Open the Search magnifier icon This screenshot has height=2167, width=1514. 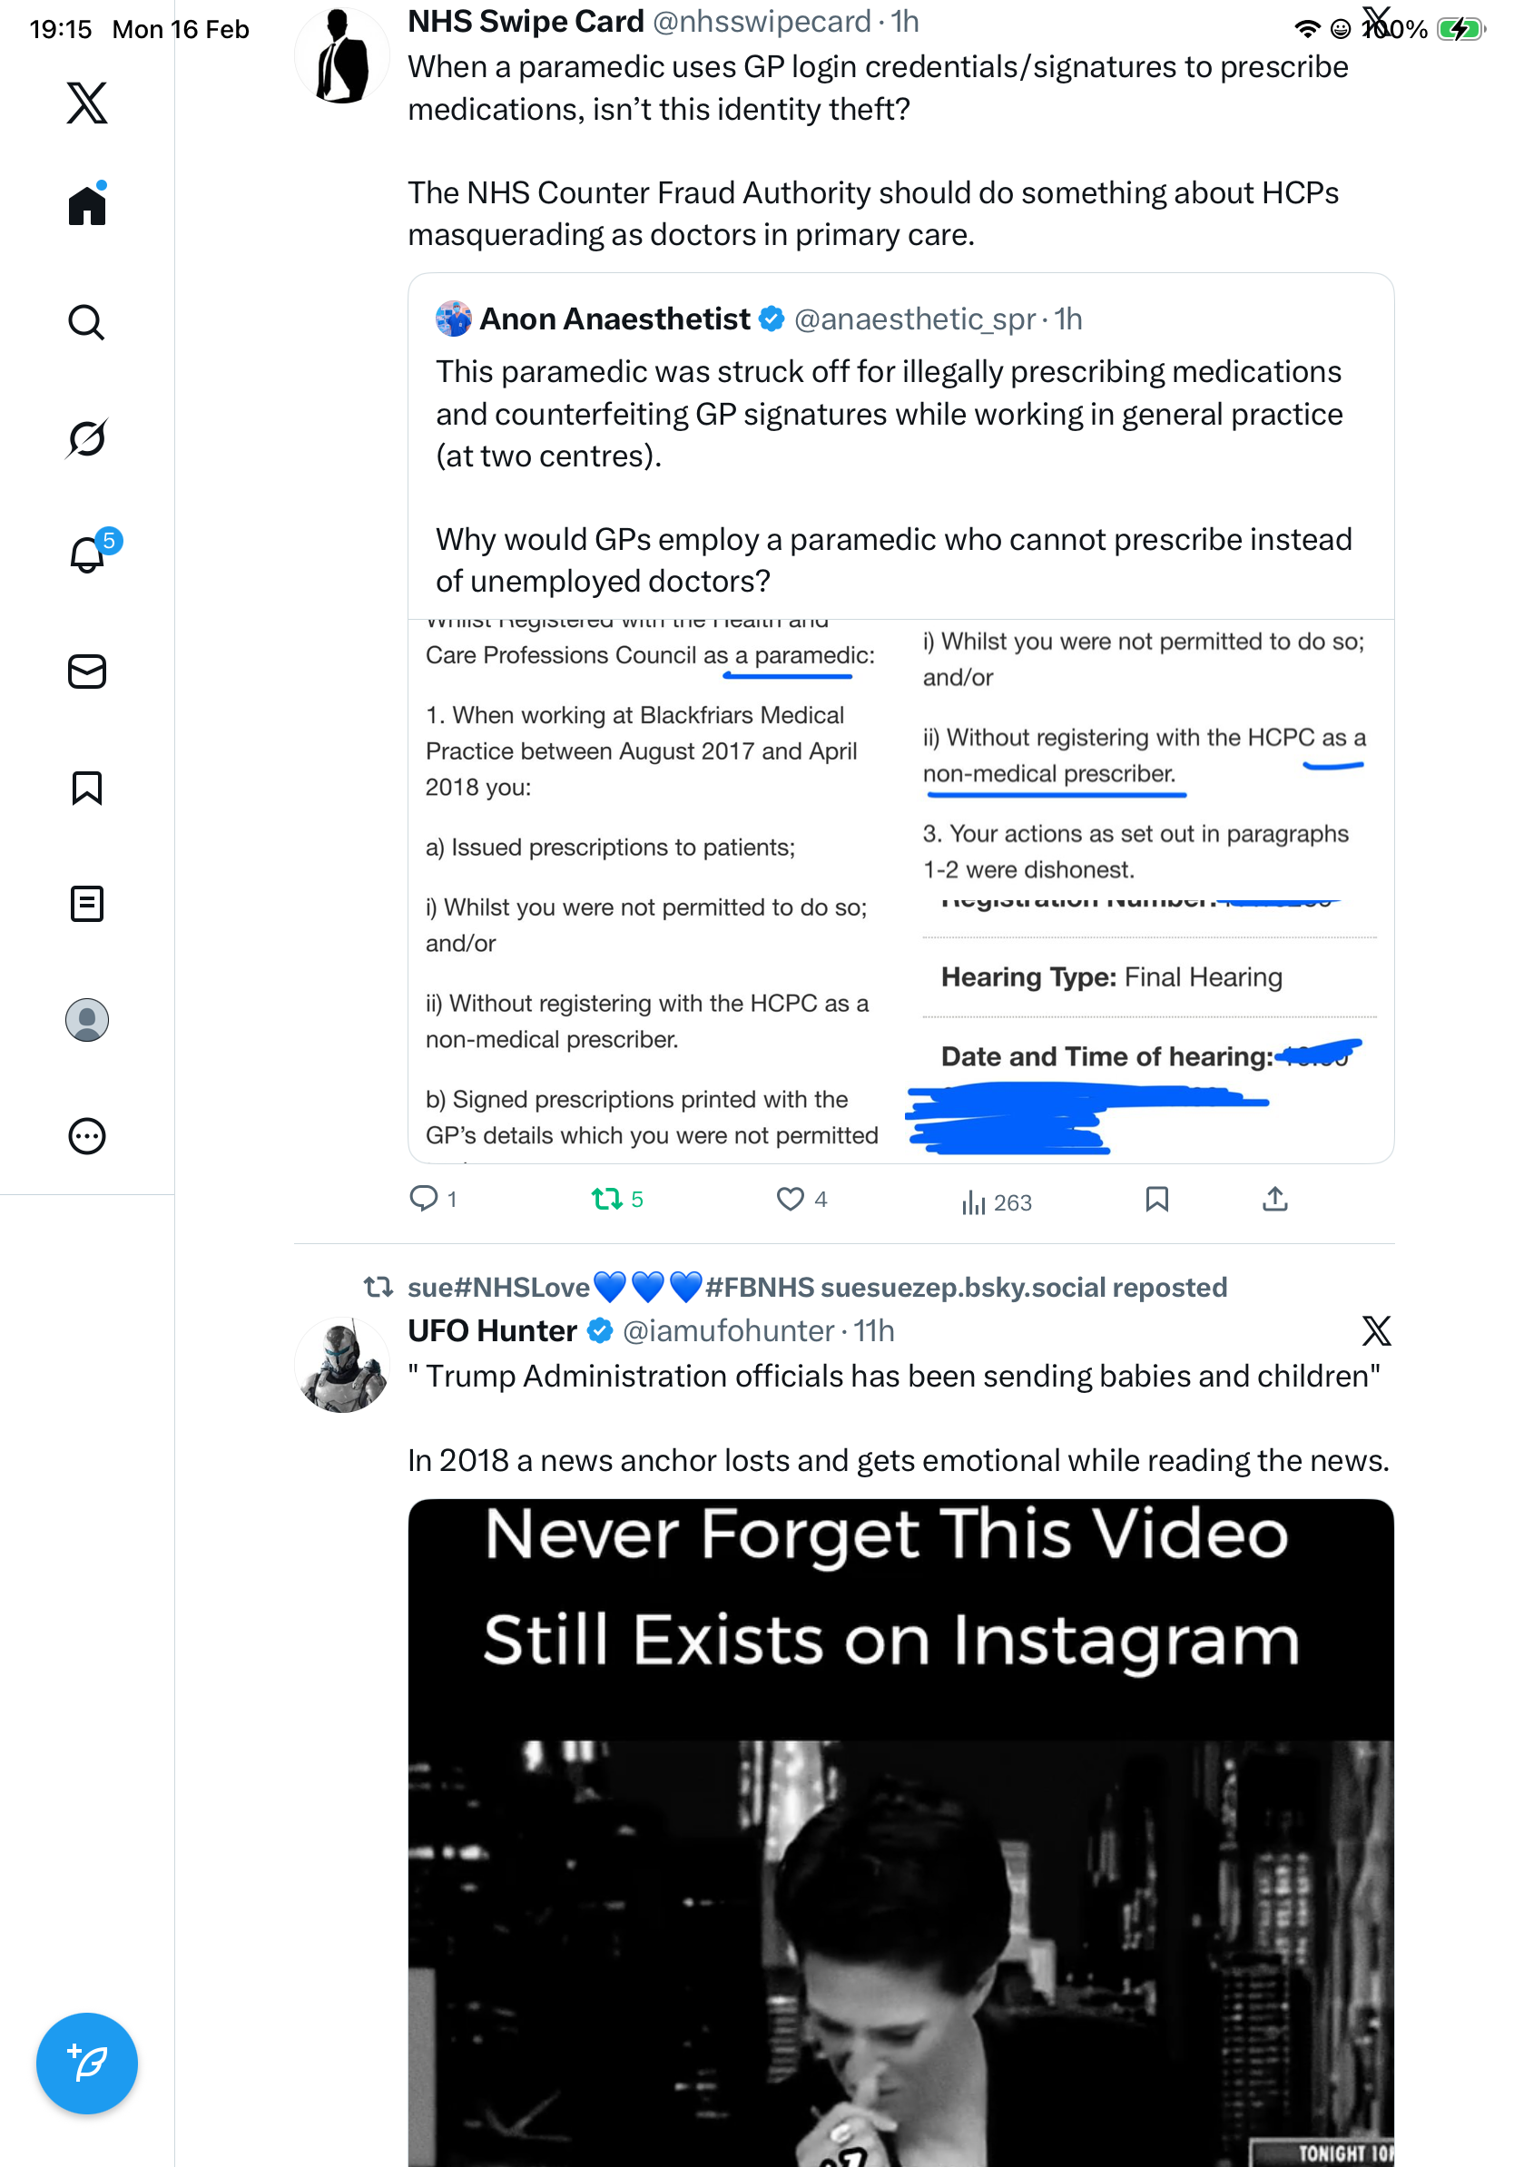(87, 322)
